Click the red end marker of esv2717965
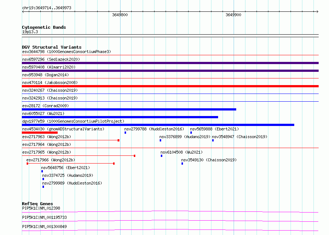The image size is (329, 235). coord(135,156)
